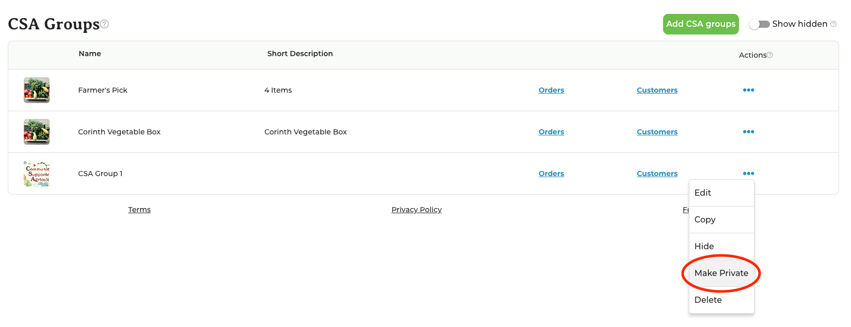Open the Privacy Policy footer link

417,210
